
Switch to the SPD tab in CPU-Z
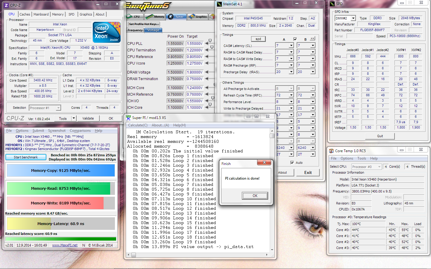coord(71,14)
